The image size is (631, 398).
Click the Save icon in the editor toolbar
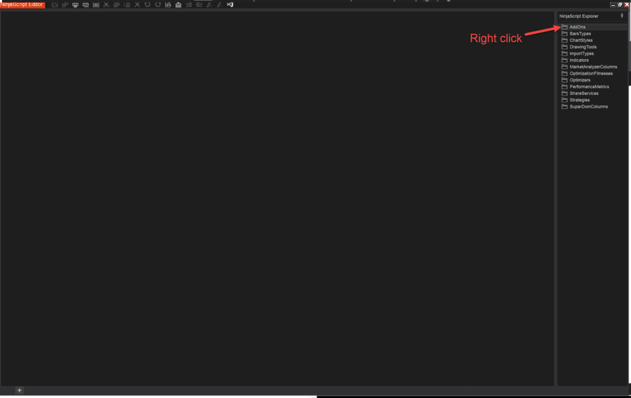tap(55, 5)
